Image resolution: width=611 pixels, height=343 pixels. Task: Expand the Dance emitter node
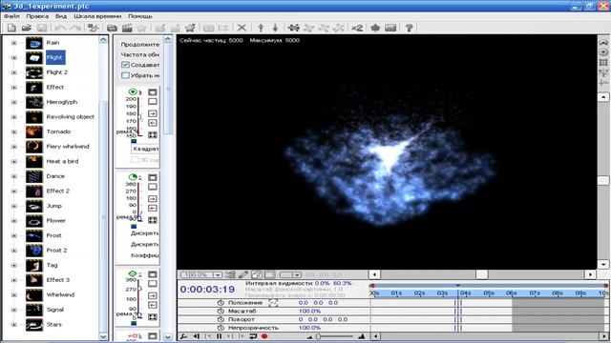coord(14,176)
